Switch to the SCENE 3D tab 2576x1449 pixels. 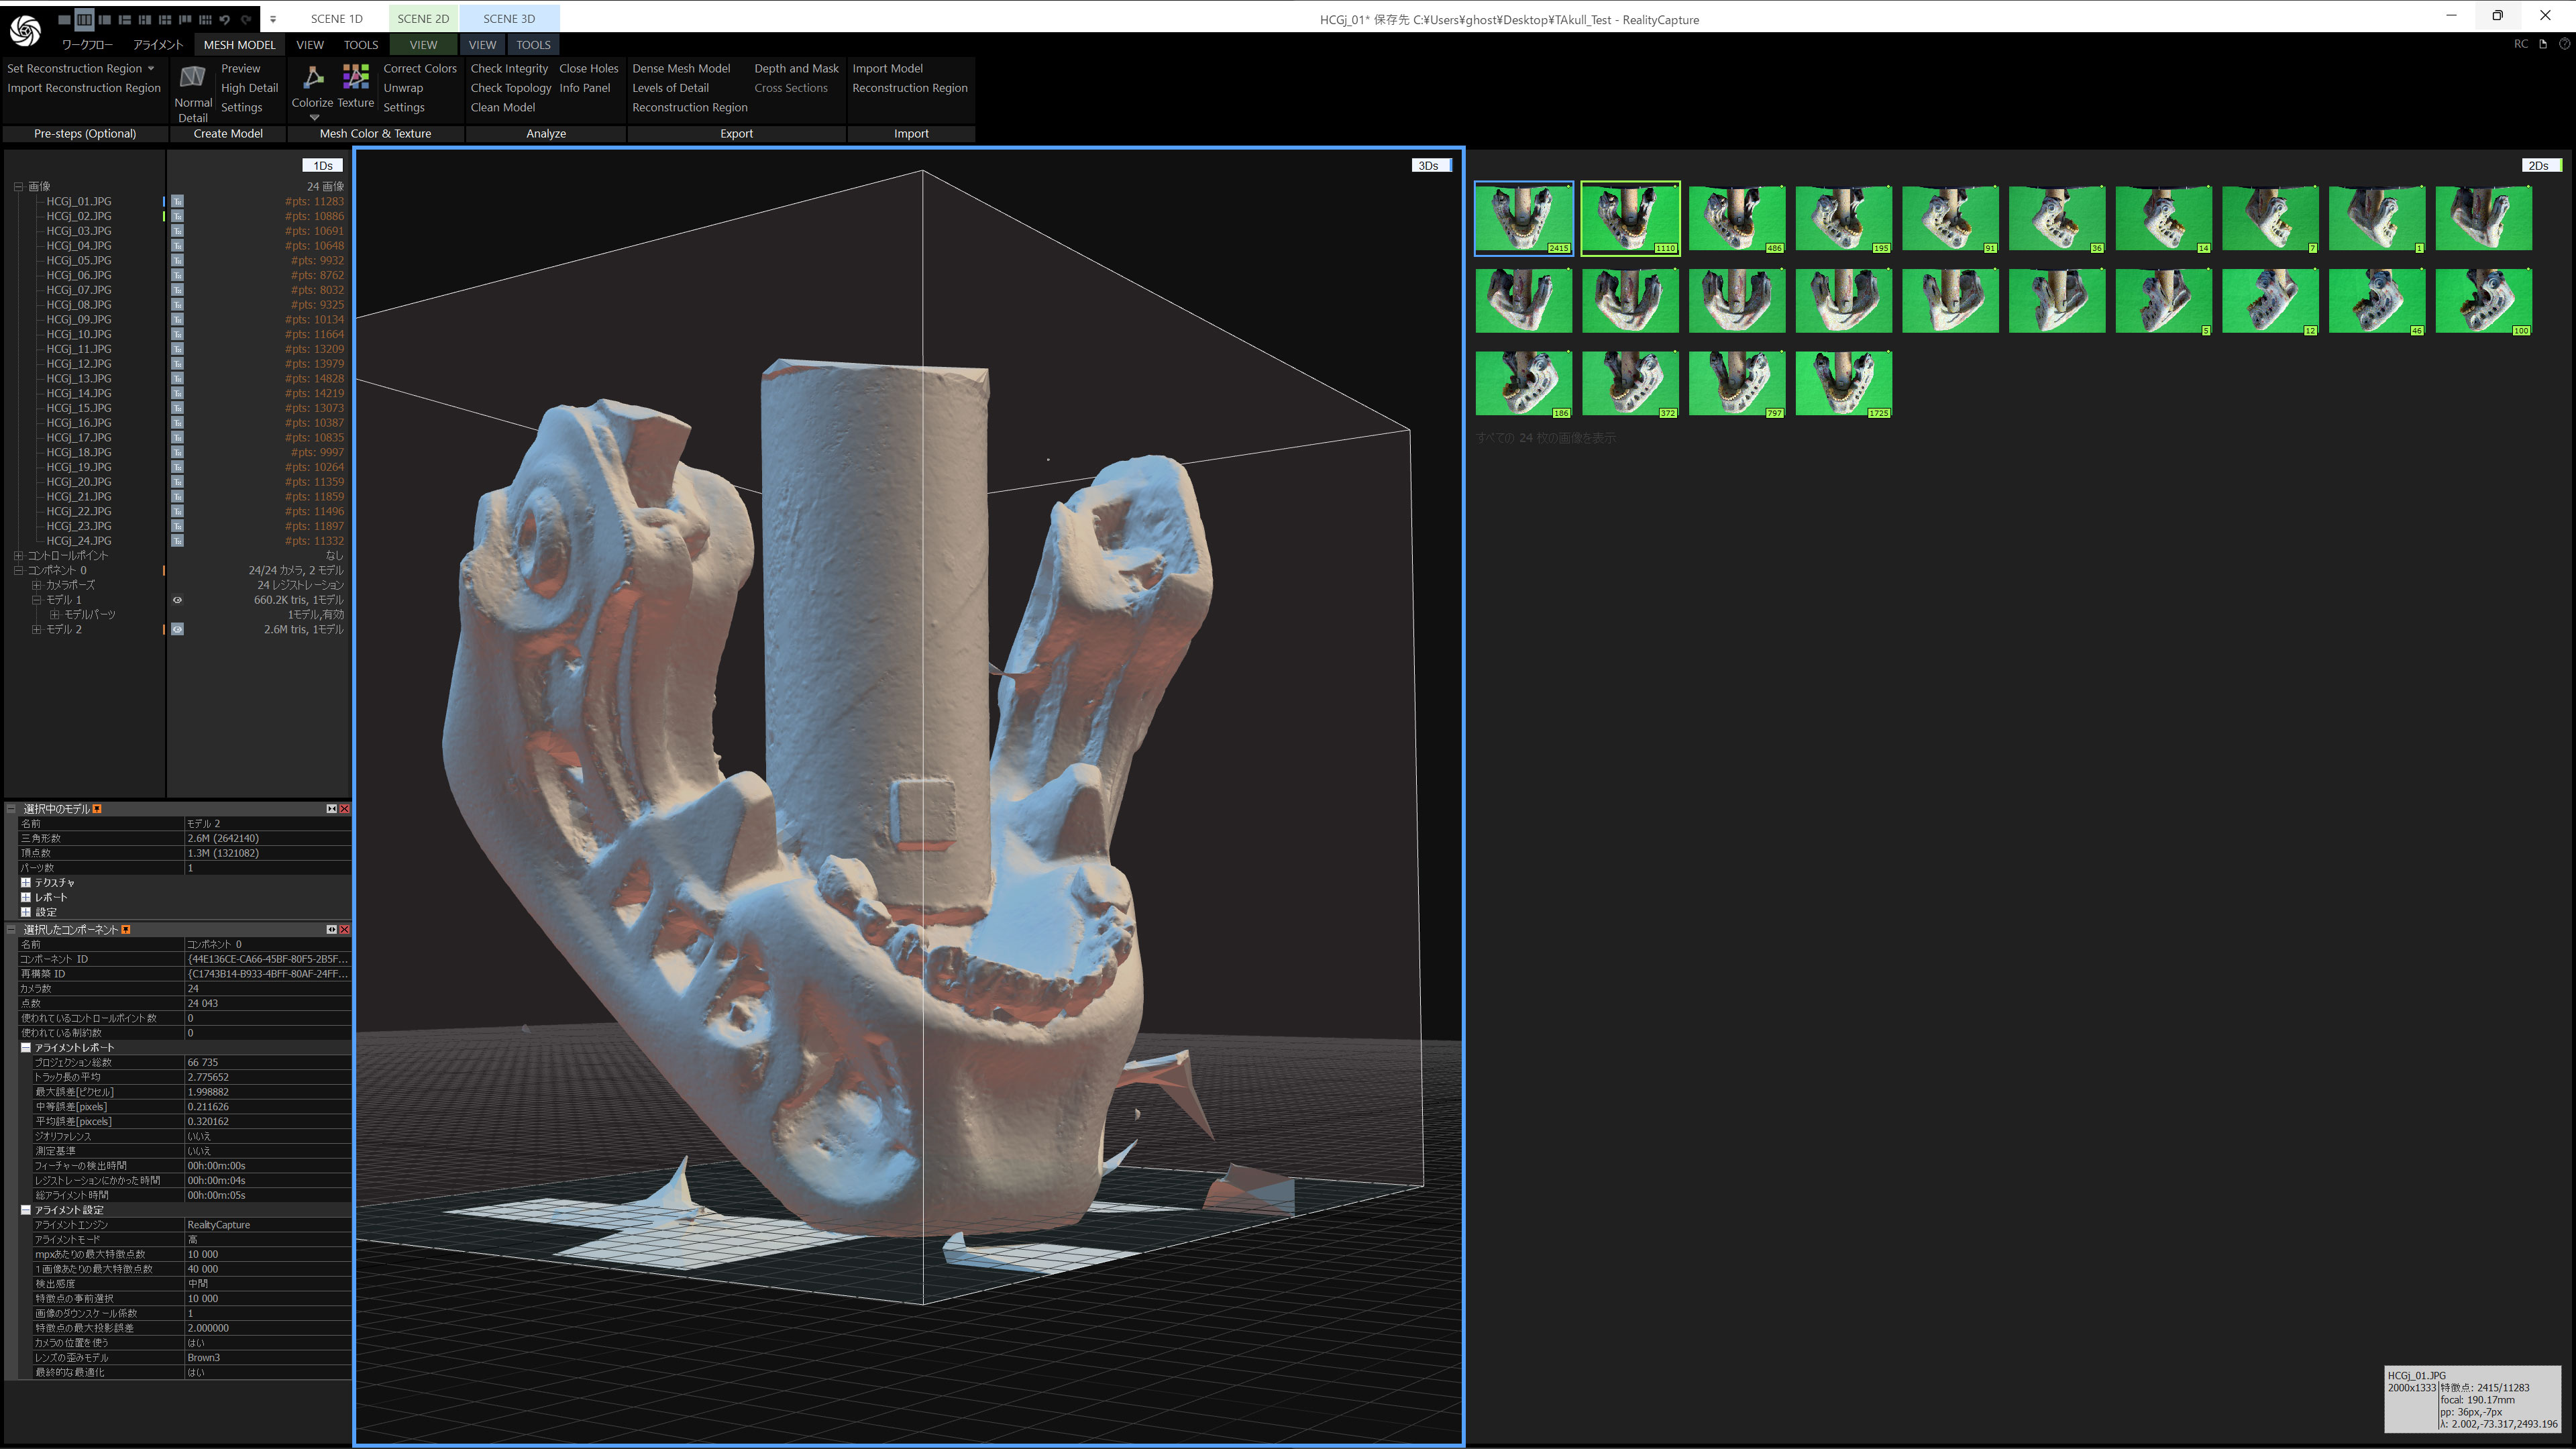tap(509, 18)
